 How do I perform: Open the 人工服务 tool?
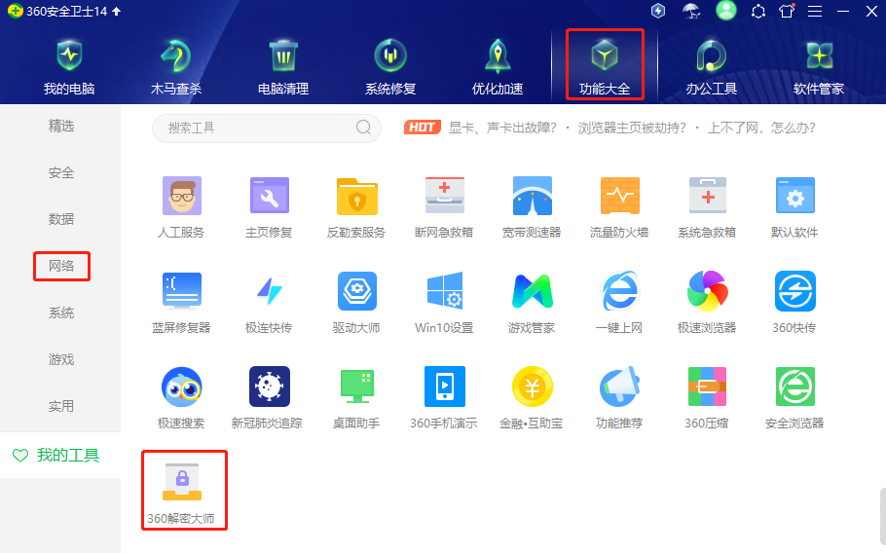pos(181,207)
